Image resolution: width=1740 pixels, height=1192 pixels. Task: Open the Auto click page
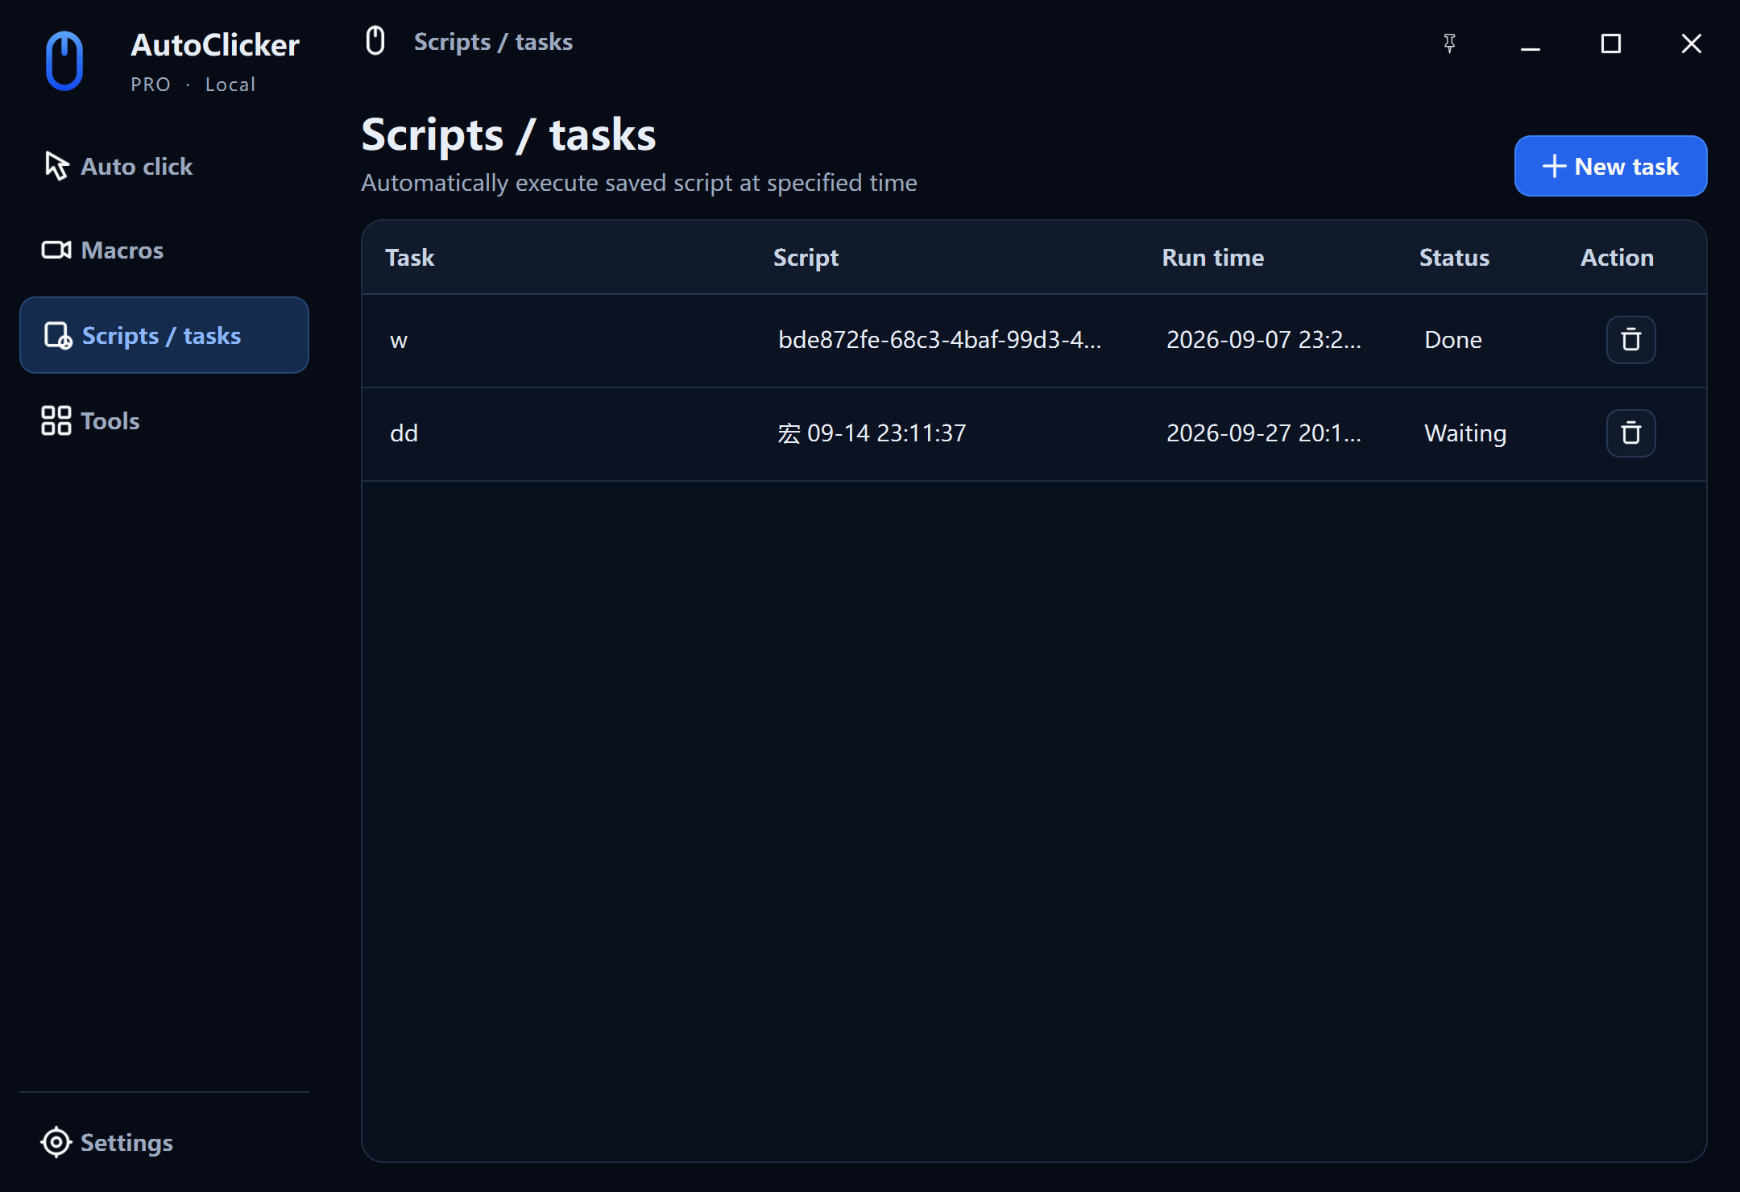pos(164,166)
